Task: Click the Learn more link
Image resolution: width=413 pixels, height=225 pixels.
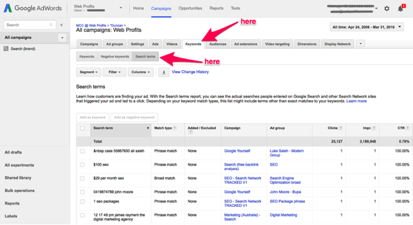Action: (x=357, y=101)
